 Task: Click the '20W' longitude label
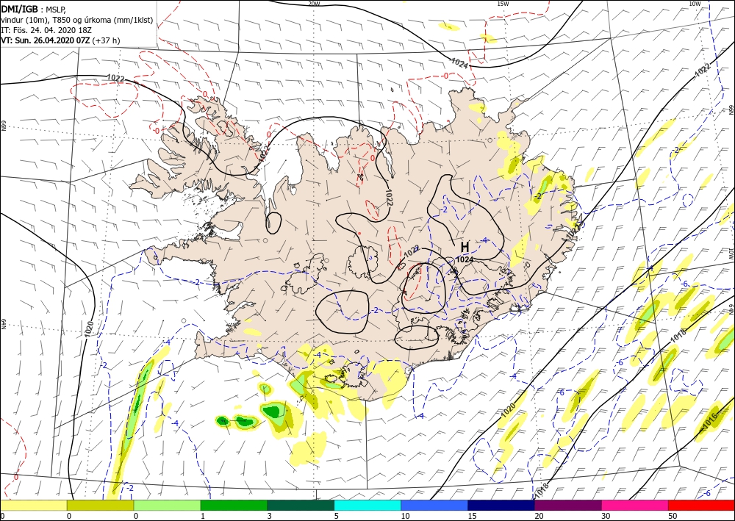[x=314, y=4]
